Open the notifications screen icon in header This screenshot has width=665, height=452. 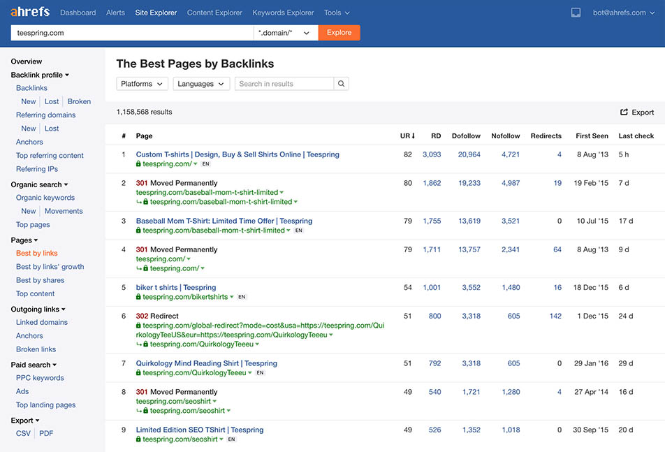576,13
